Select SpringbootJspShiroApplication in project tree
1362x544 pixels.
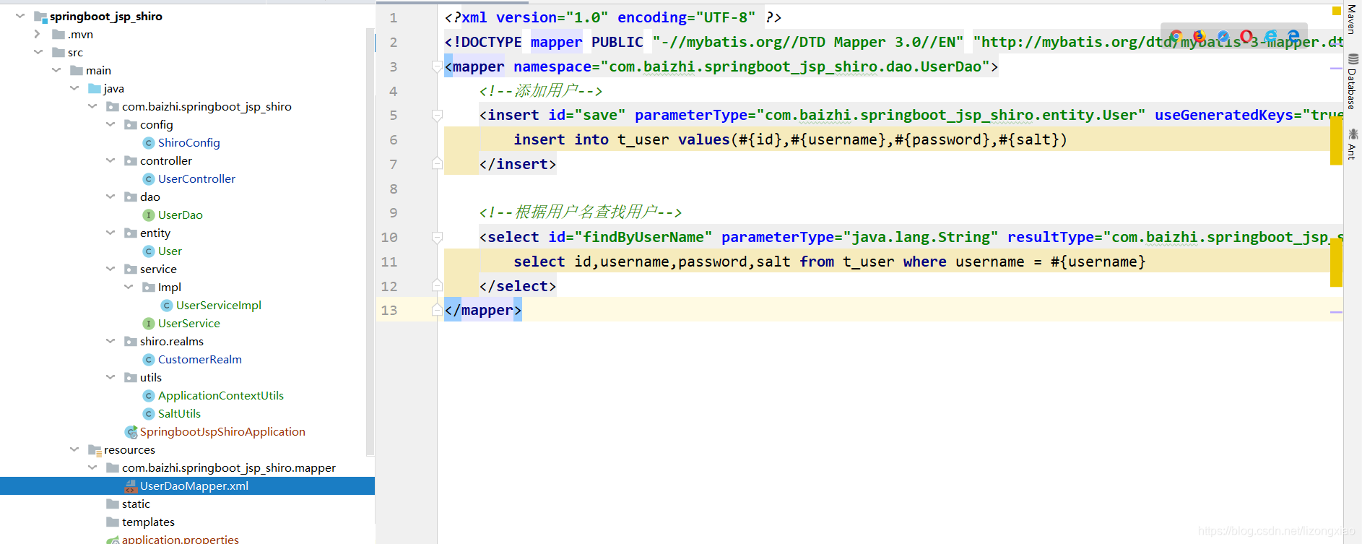tap(222, 432)
